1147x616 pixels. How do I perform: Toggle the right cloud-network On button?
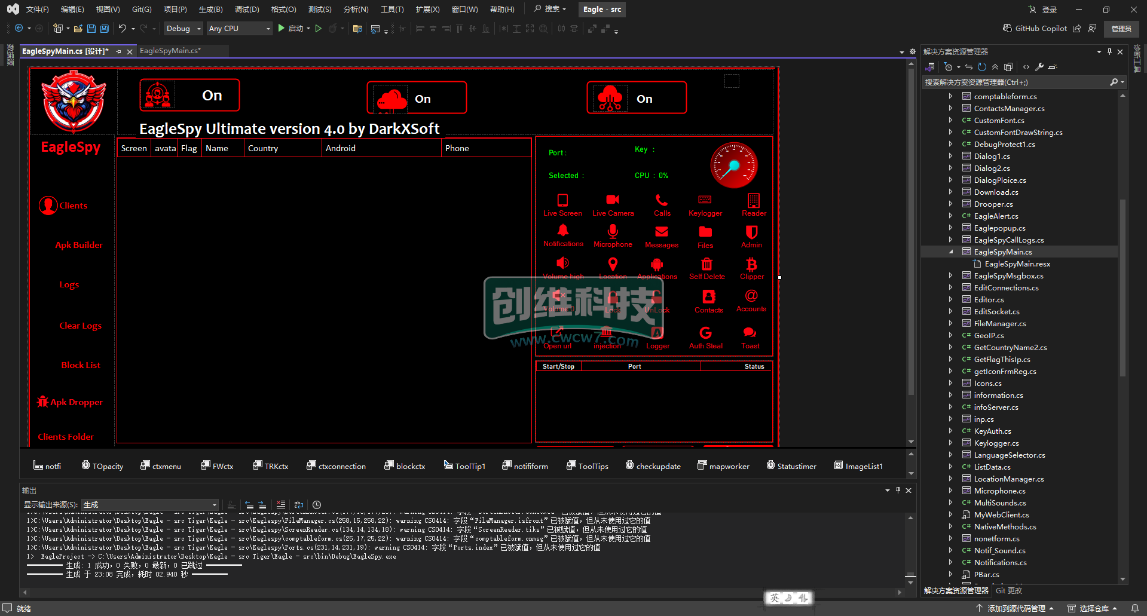click(x=637, y=98)
